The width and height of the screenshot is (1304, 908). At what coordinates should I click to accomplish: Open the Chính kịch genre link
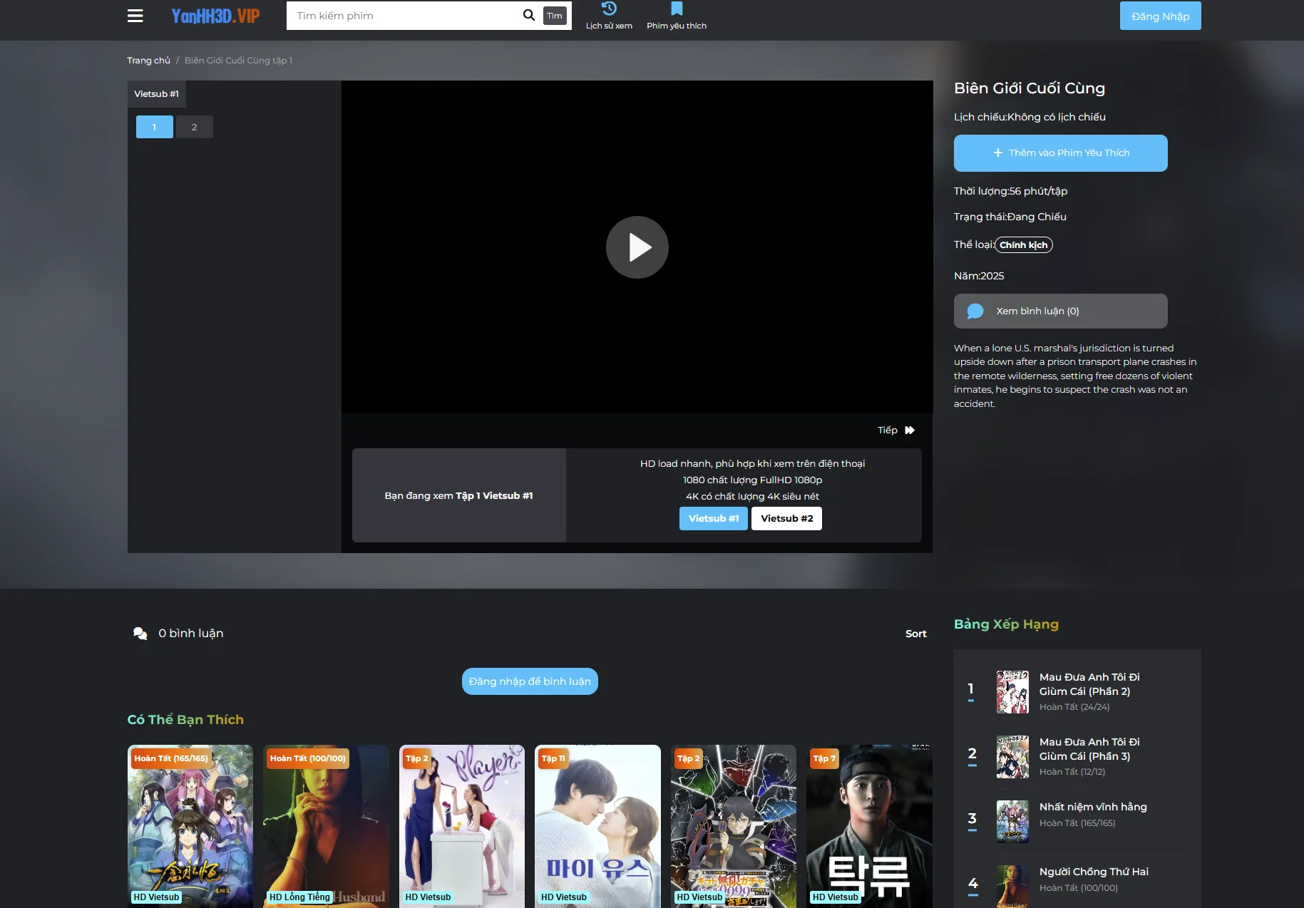(x=1023, y=244)
